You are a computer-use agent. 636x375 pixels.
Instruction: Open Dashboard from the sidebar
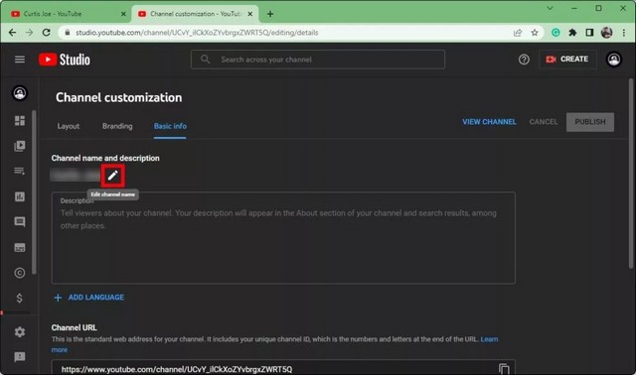[20, 121]
